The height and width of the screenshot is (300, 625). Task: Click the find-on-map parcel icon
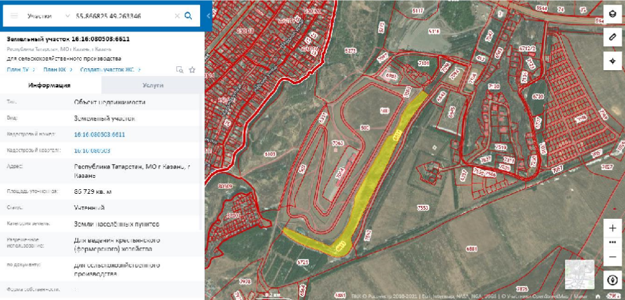180,70
